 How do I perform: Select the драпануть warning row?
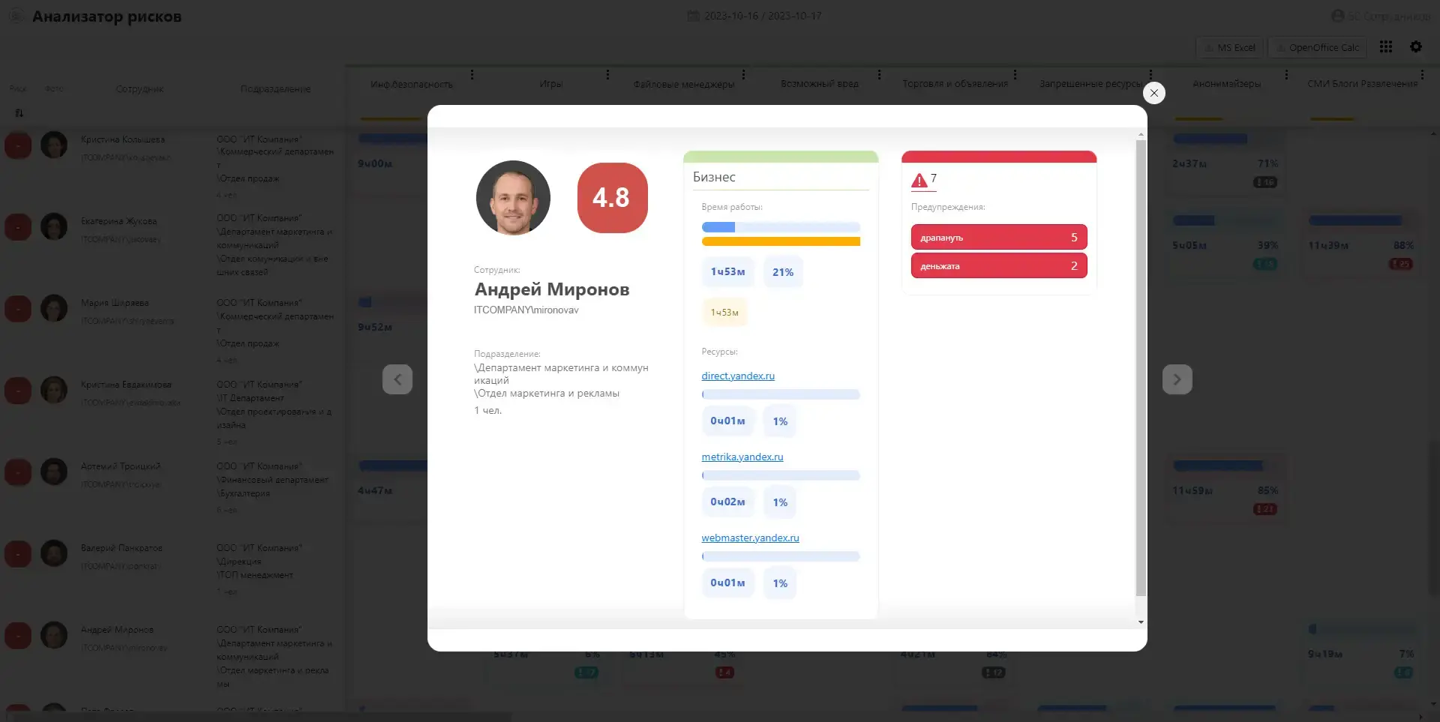pyautogui.click(x=999, y=237)
